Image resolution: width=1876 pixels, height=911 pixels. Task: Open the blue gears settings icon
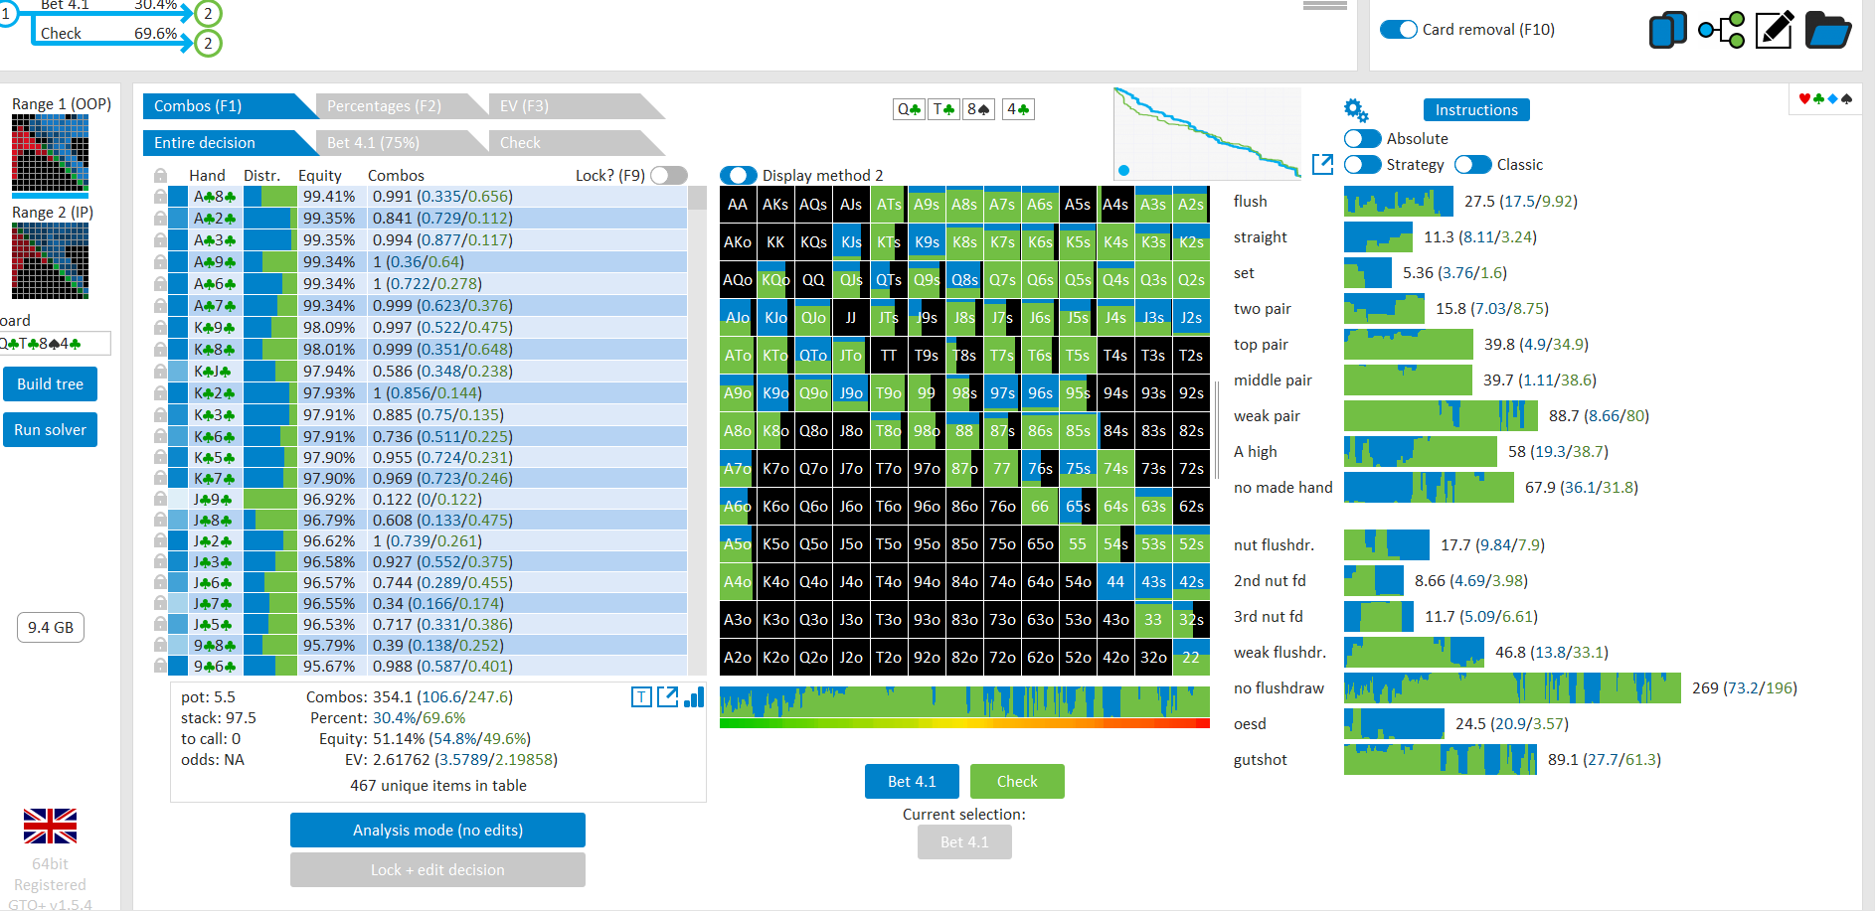(1355, 110)
